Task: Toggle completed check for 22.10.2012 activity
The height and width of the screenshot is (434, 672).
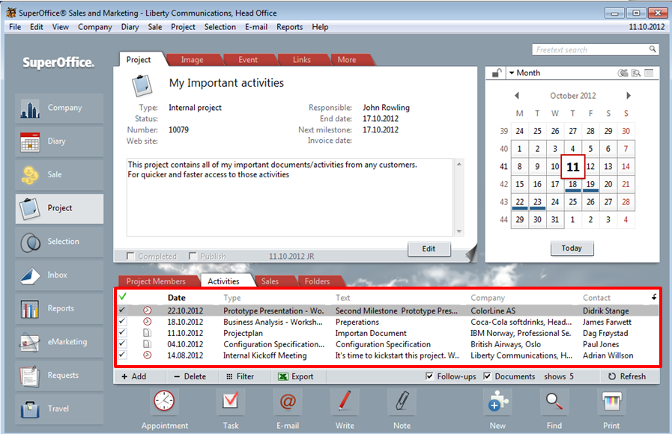Action: (x=123, y=310)
